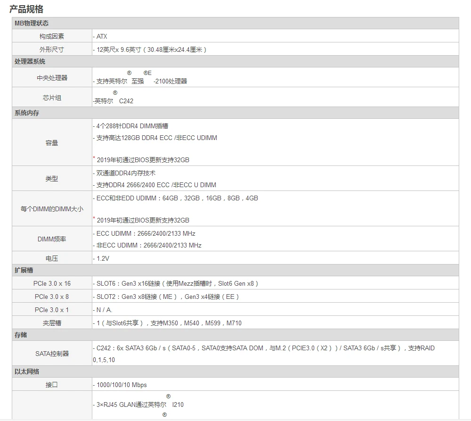Viewport: 471px width, 421px height.
Task: Click the 以太网络 section header
Action: click(x=235, y=371)
